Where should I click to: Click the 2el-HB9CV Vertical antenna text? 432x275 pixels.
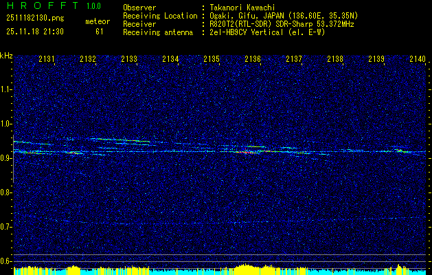267,32
